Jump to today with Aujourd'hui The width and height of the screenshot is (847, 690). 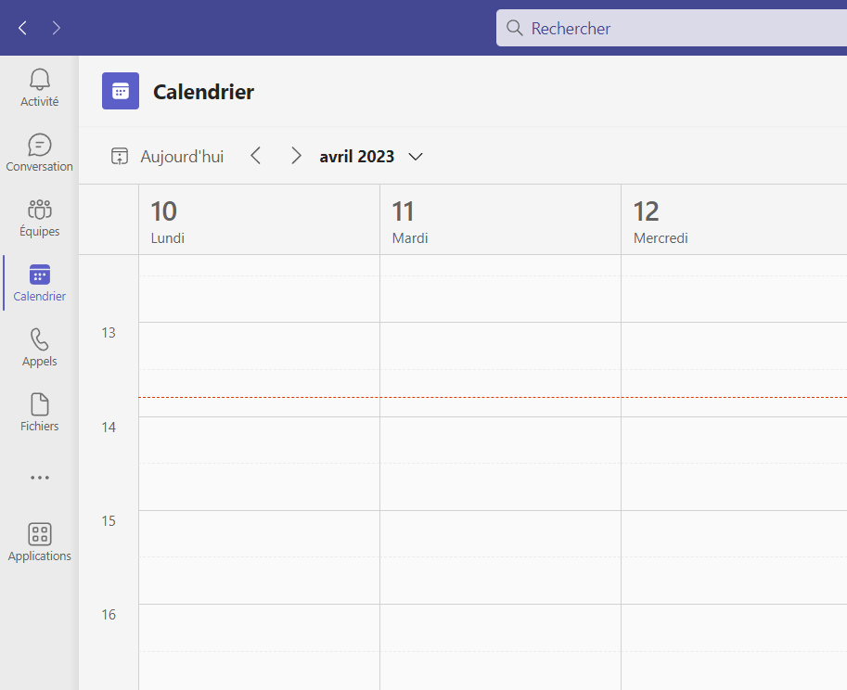167,157
